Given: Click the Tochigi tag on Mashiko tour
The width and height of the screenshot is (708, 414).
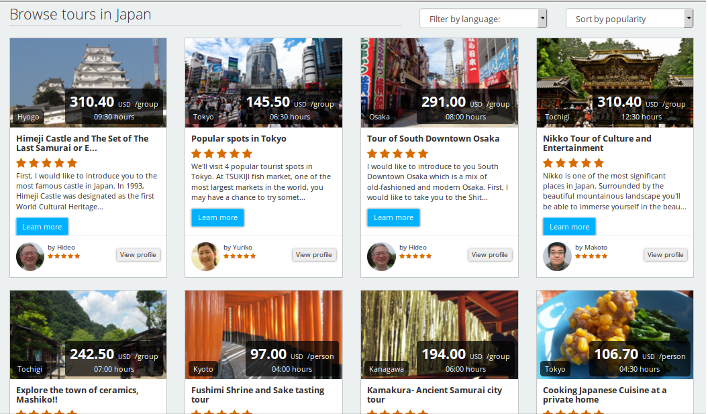Looking at the screenshot, I should tap(30, 369).
